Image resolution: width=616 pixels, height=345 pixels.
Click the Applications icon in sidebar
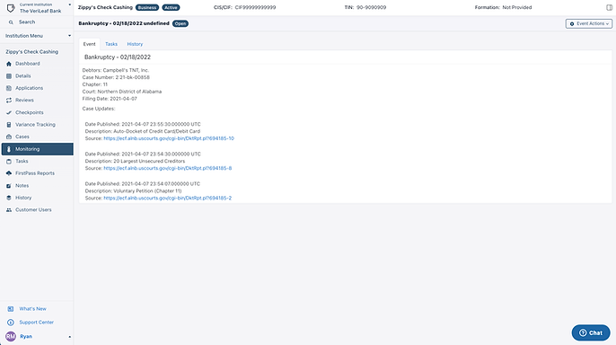click(x=9, y=88)
